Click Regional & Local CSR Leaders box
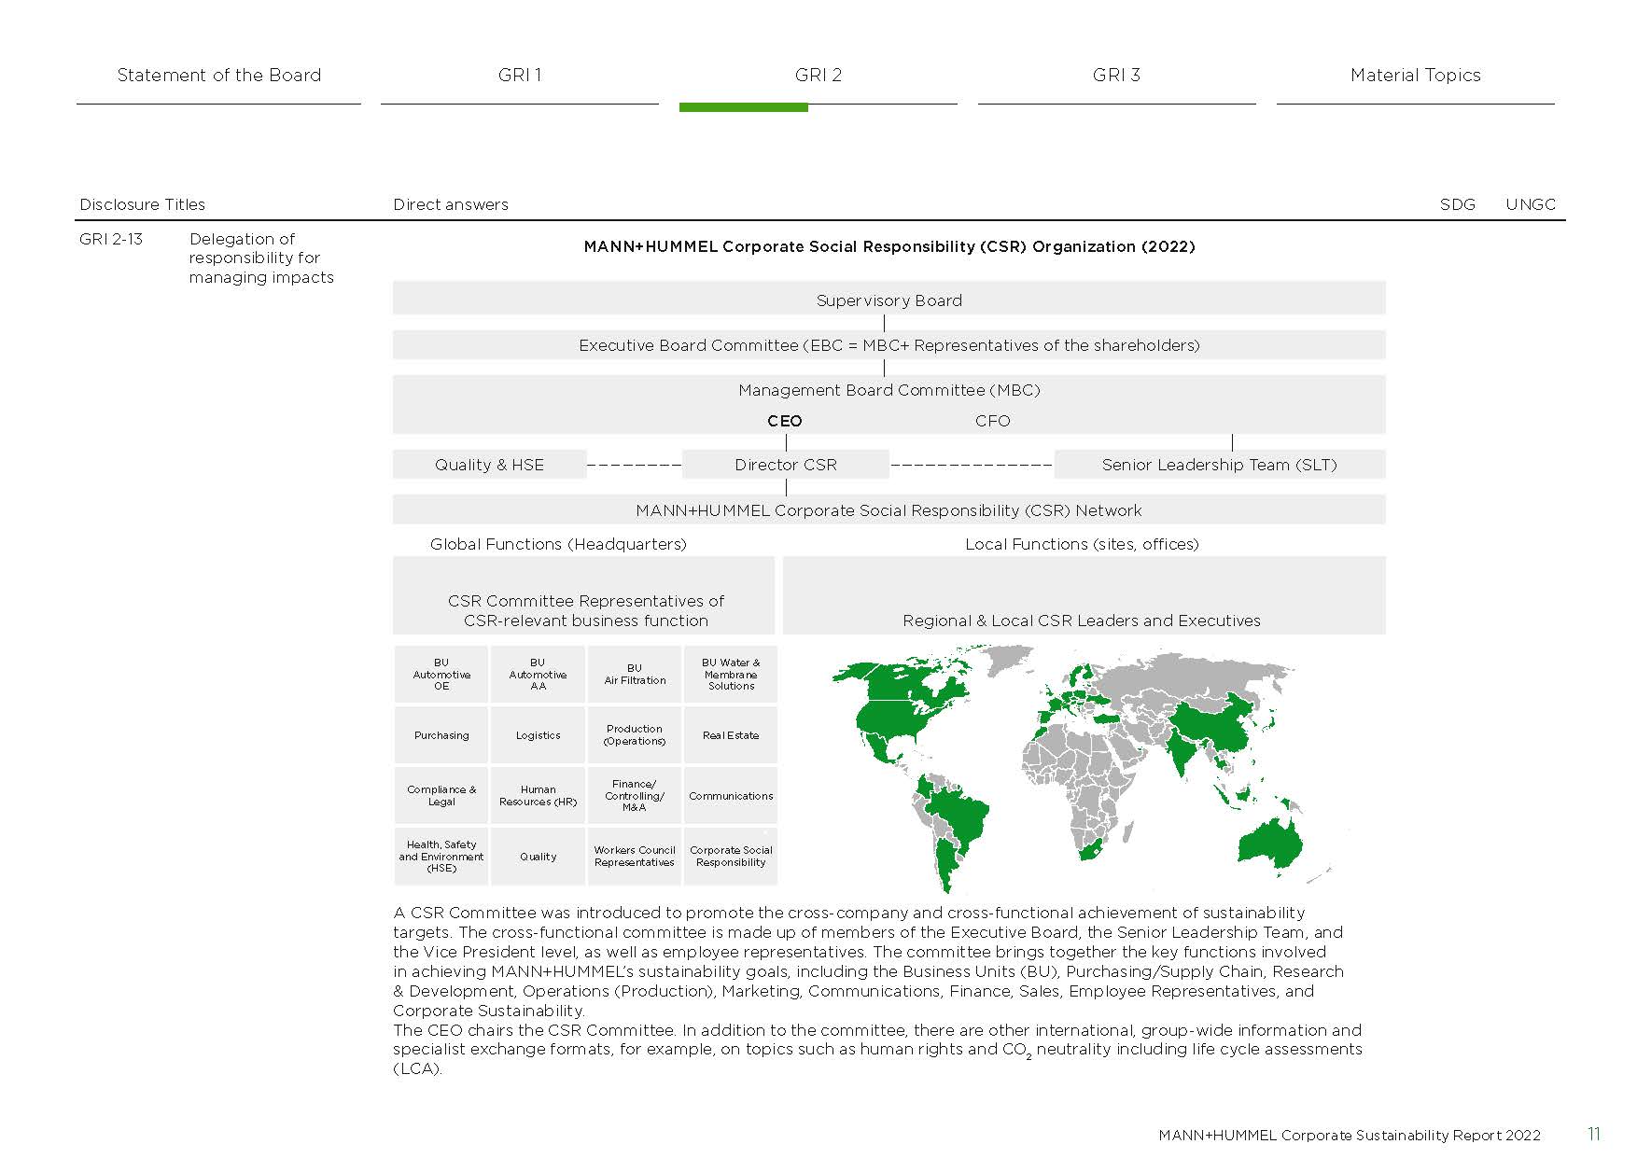 [1084, 595]
